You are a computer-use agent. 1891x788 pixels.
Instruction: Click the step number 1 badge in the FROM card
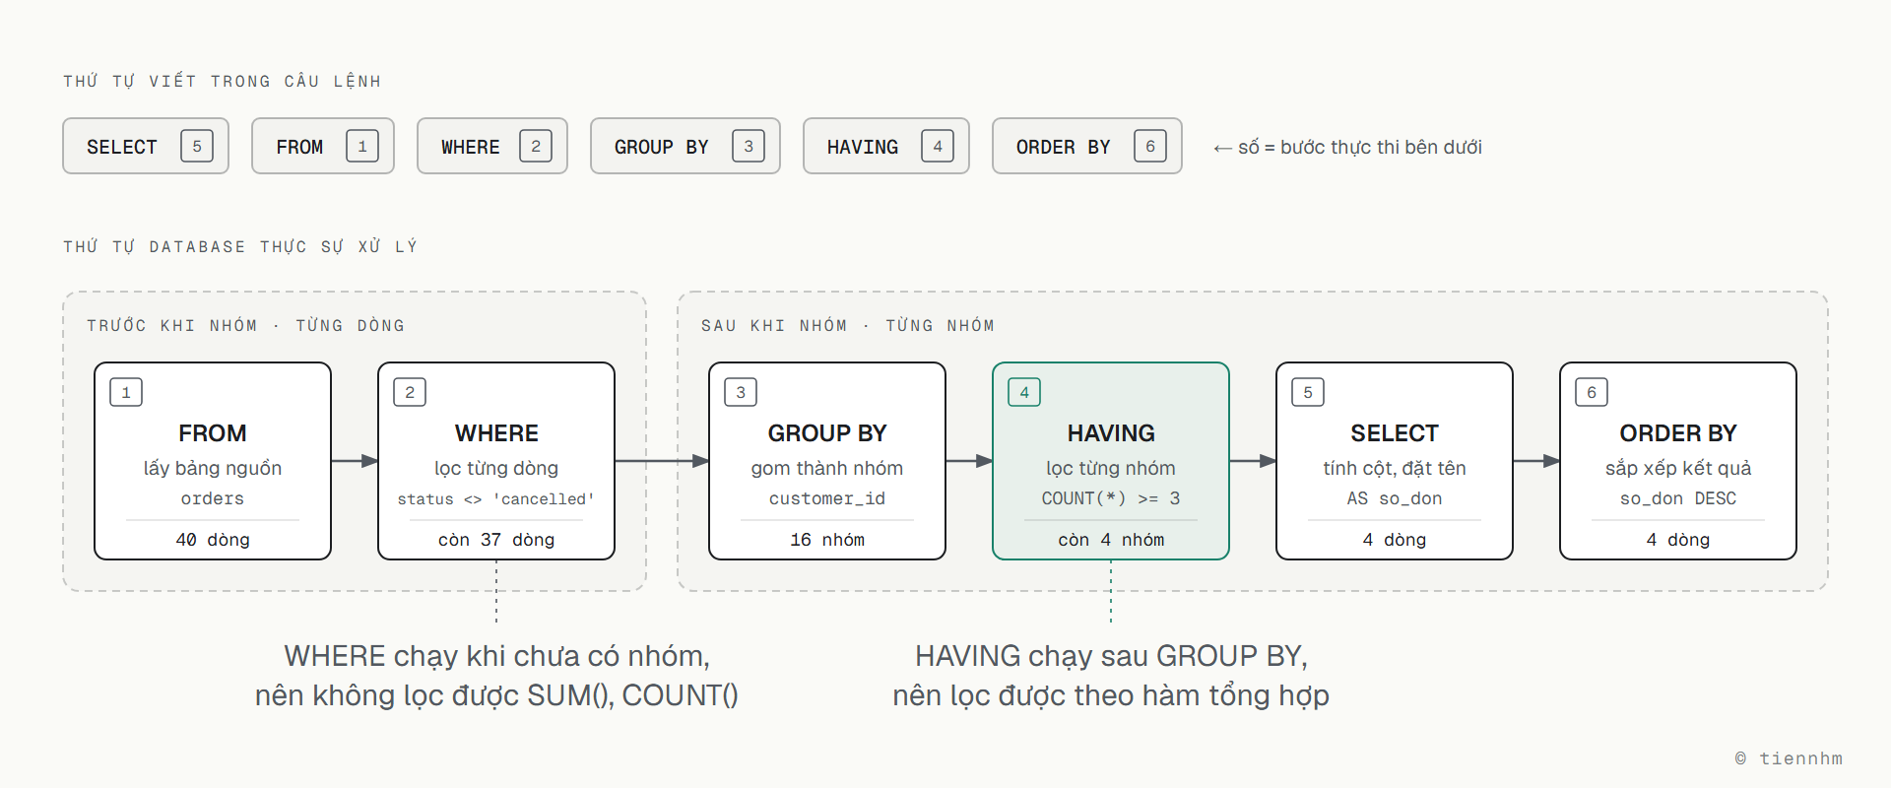coord(126,392)
